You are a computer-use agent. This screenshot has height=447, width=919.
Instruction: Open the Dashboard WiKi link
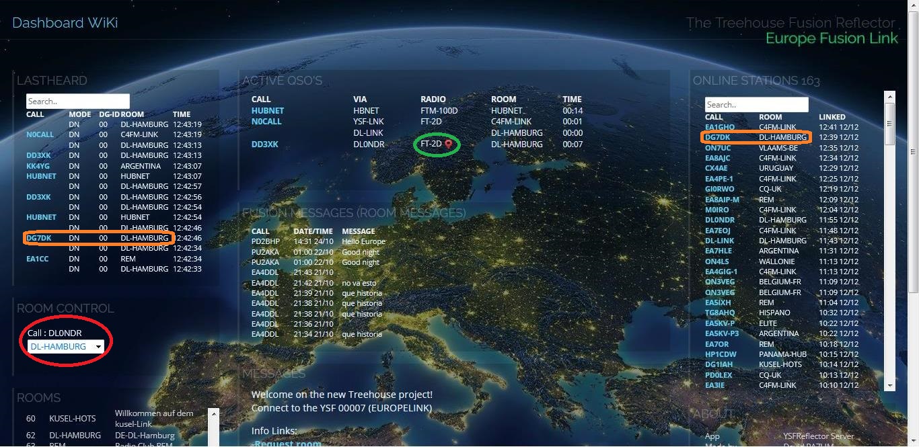[x=65, y=23]
